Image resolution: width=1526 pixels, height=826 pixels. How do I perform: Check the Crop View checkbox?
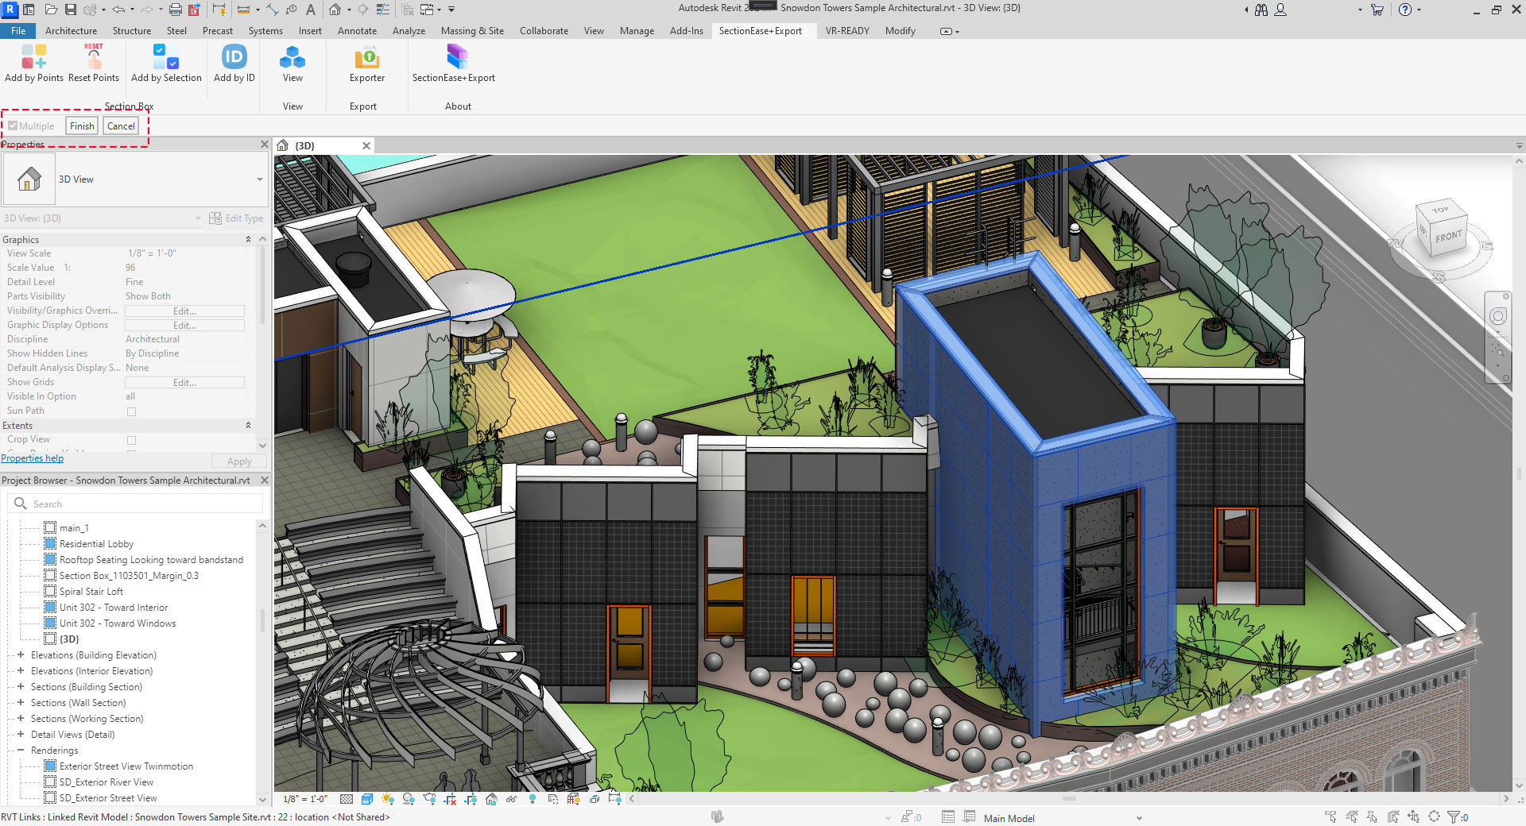click(131, 440)
